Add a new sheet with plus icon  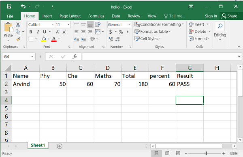(x=60, y=146)
